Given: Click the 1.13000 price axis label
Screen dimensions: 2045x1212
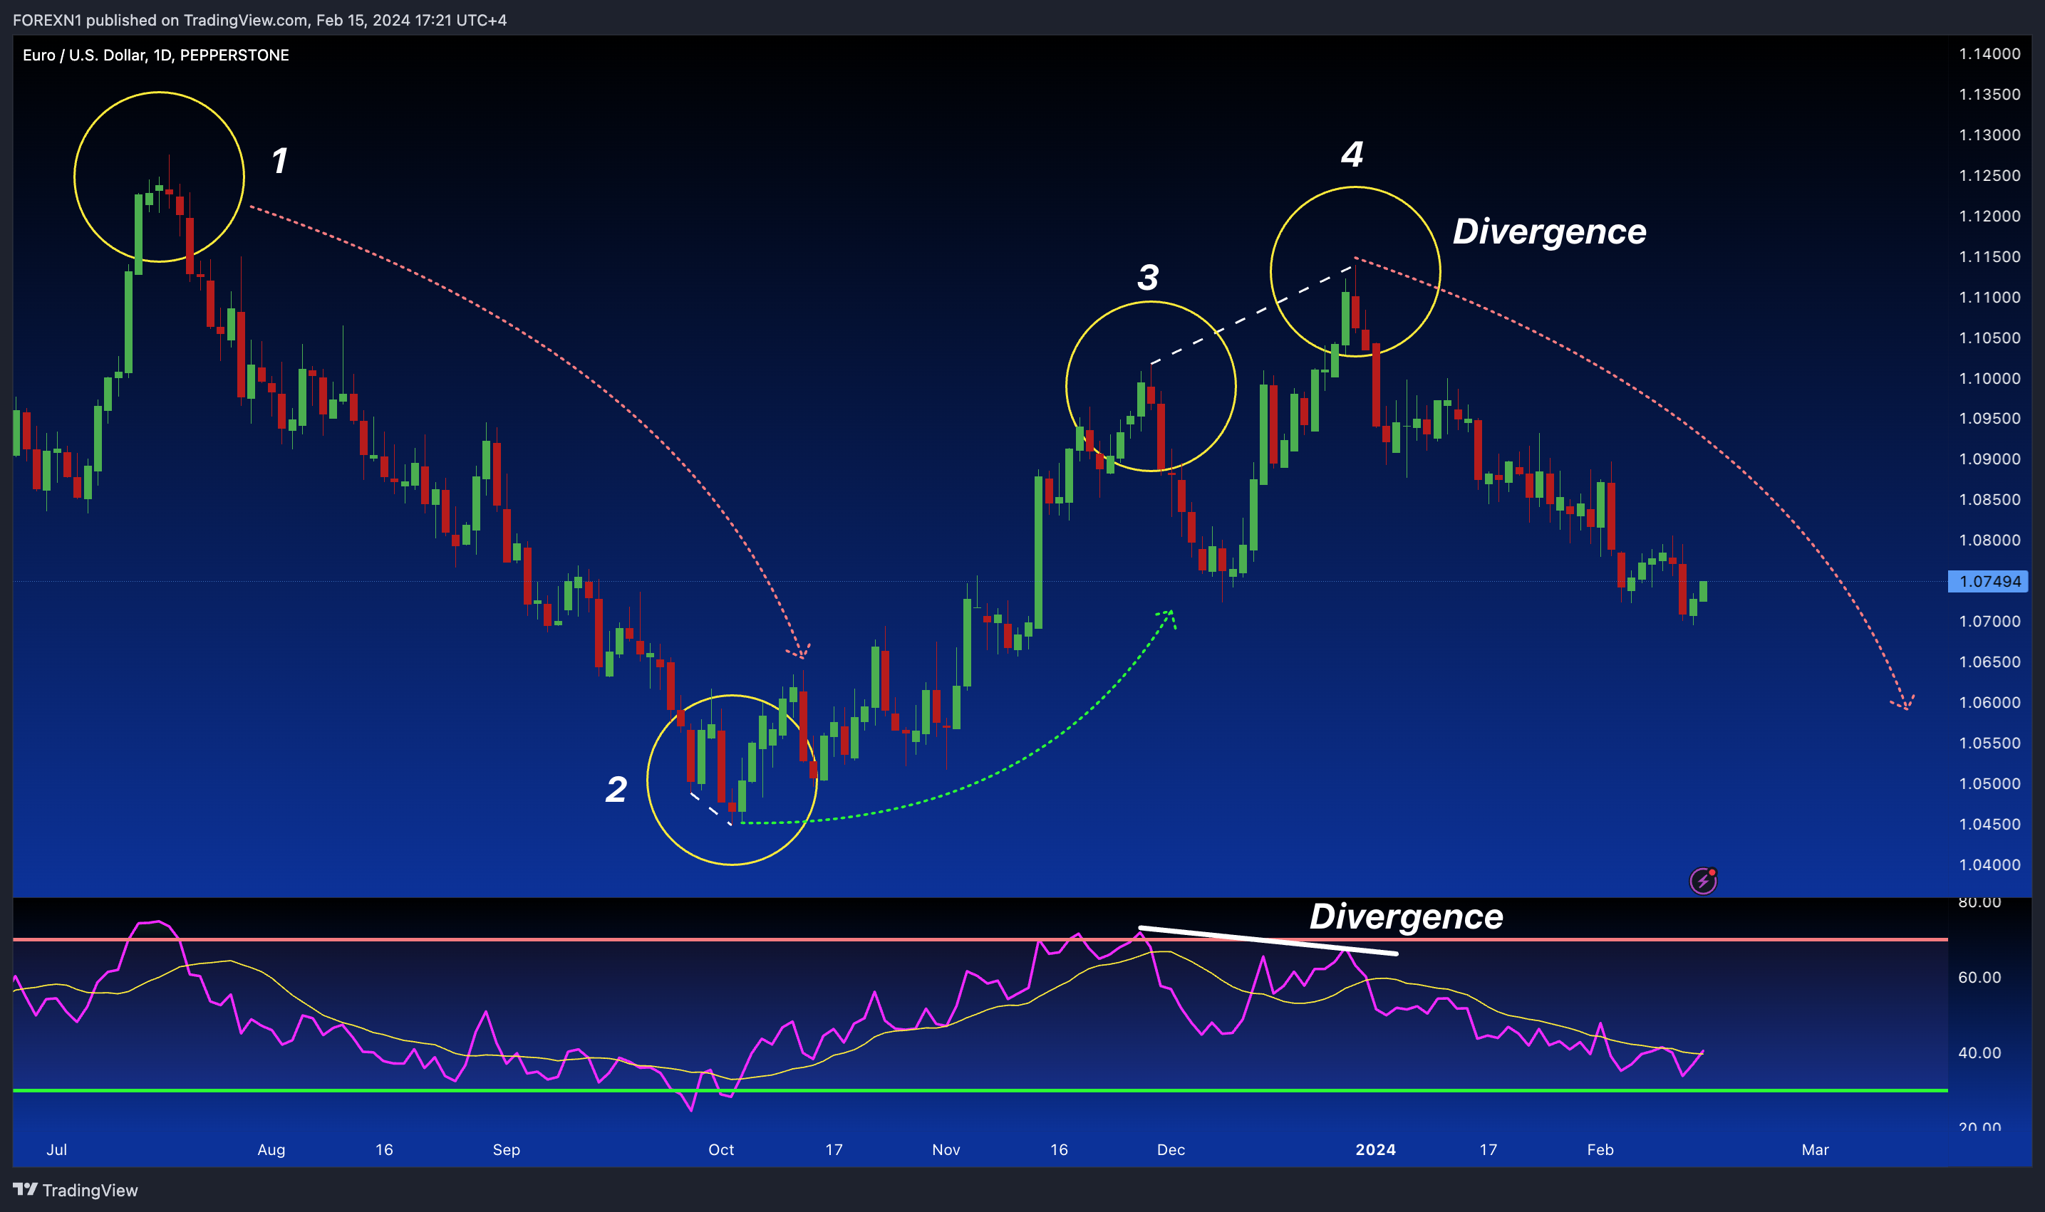Looking at the screenshot, I should pyautogui.click(x=1989, y=135).
